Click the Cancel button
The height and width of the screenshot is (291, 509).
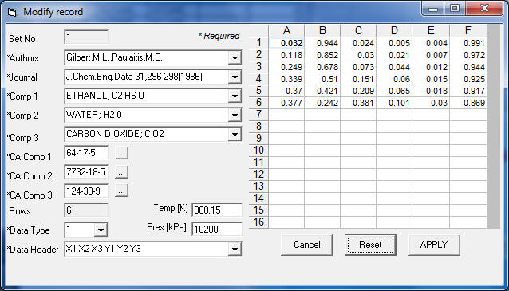(307, 245)
